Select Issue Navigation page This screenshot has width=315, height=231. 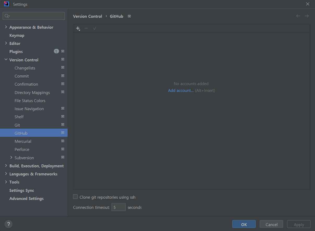(29, 109)
